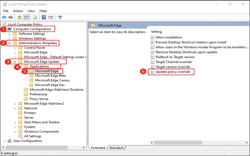The width and height of the screenshot is (250, 156).
Task: Click the Up one level folder icon
Action: pos(19,17)
